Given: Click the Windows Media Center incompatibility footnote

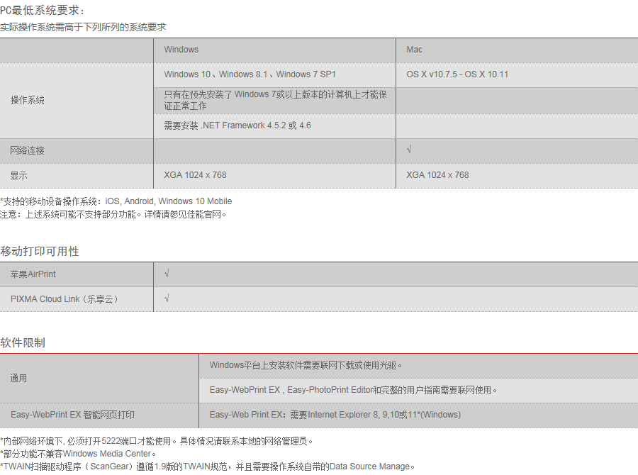Looking at the screenshot, I should [x=78, y=454].
